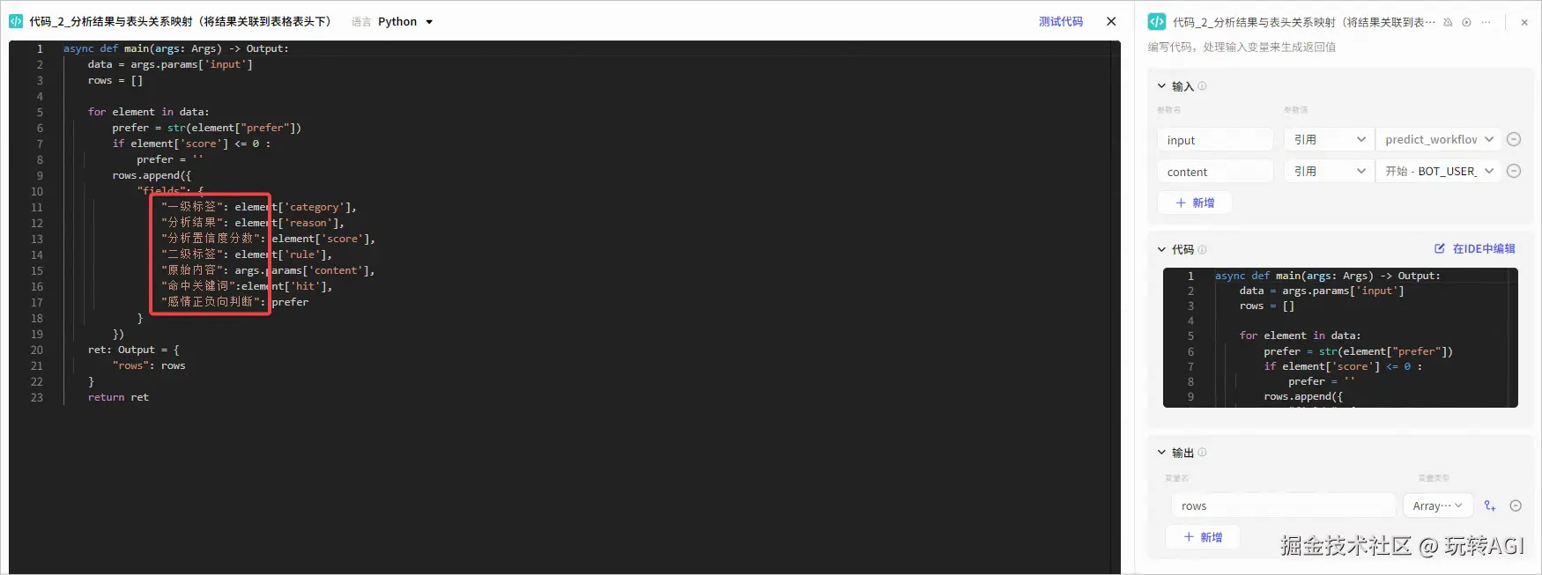This screenshot has height=575, width=1542.
Task: Remove the content parameter row
Action: [1514, 171]
